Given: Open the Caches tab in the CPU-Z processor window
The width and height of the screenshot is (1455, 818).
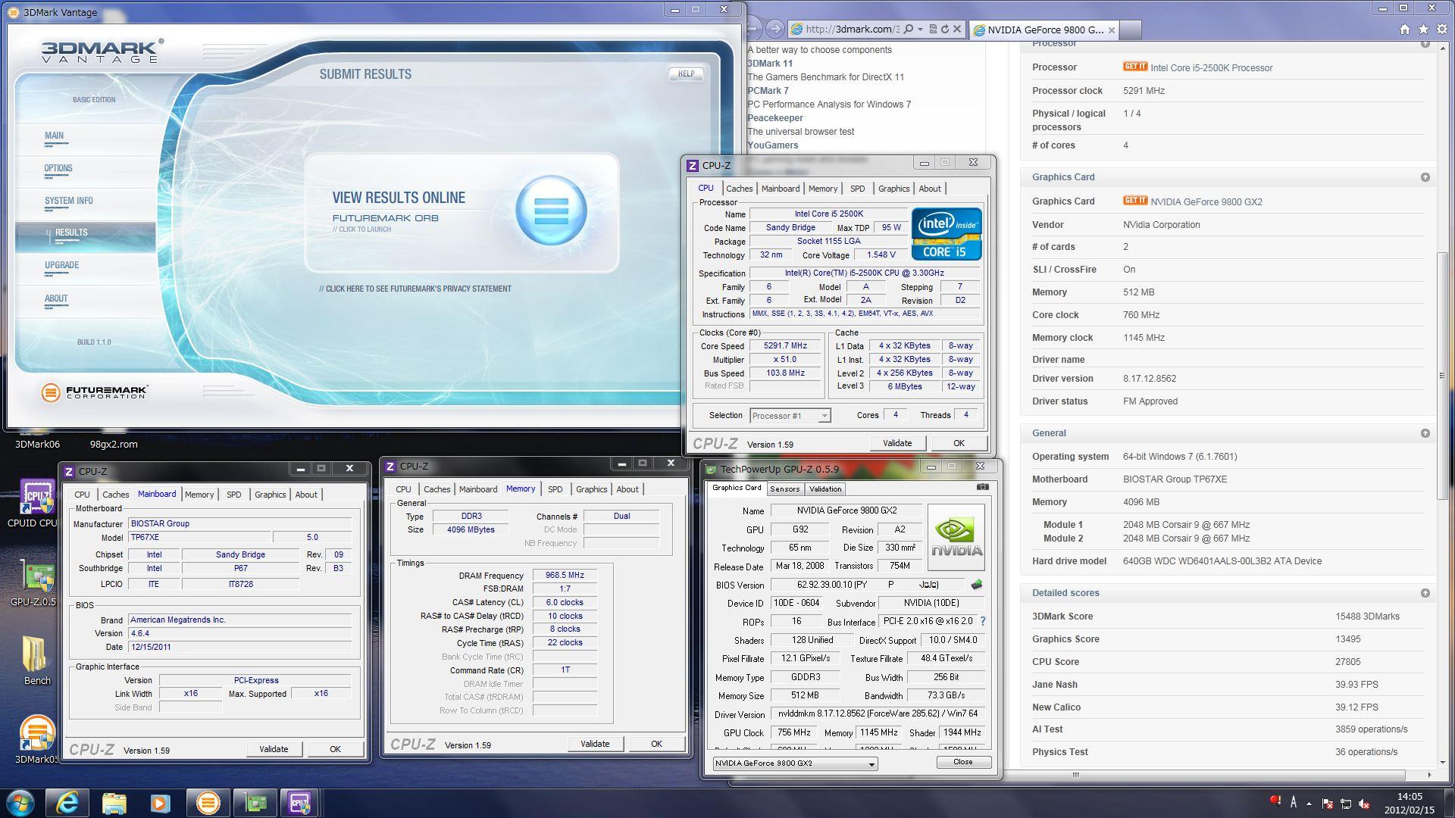Looking at the screenshot, I should tap(739, 189).
